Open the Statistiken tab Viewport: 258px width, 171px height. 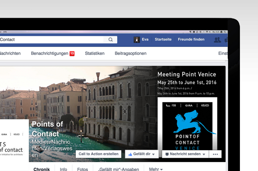coord(95,53)
